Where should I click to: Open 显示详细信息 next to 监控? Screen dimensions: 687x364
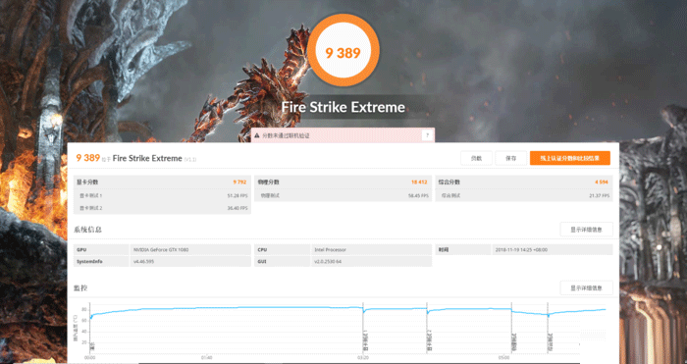coord(586,287)
